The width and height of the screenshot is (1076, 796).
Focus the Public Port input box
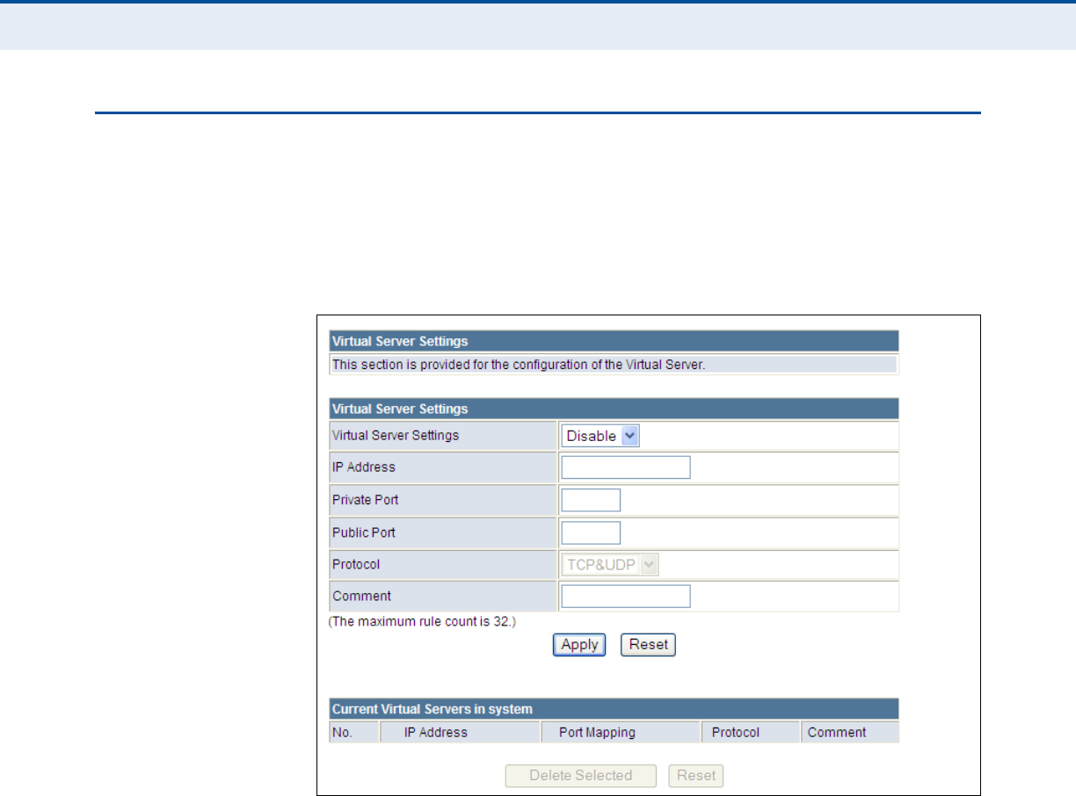click(x=591, y=532)
